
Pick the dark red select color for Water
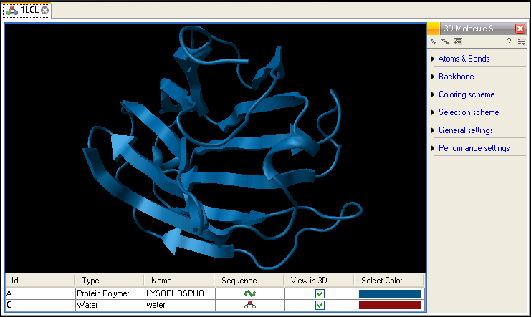tap(389, 305)
